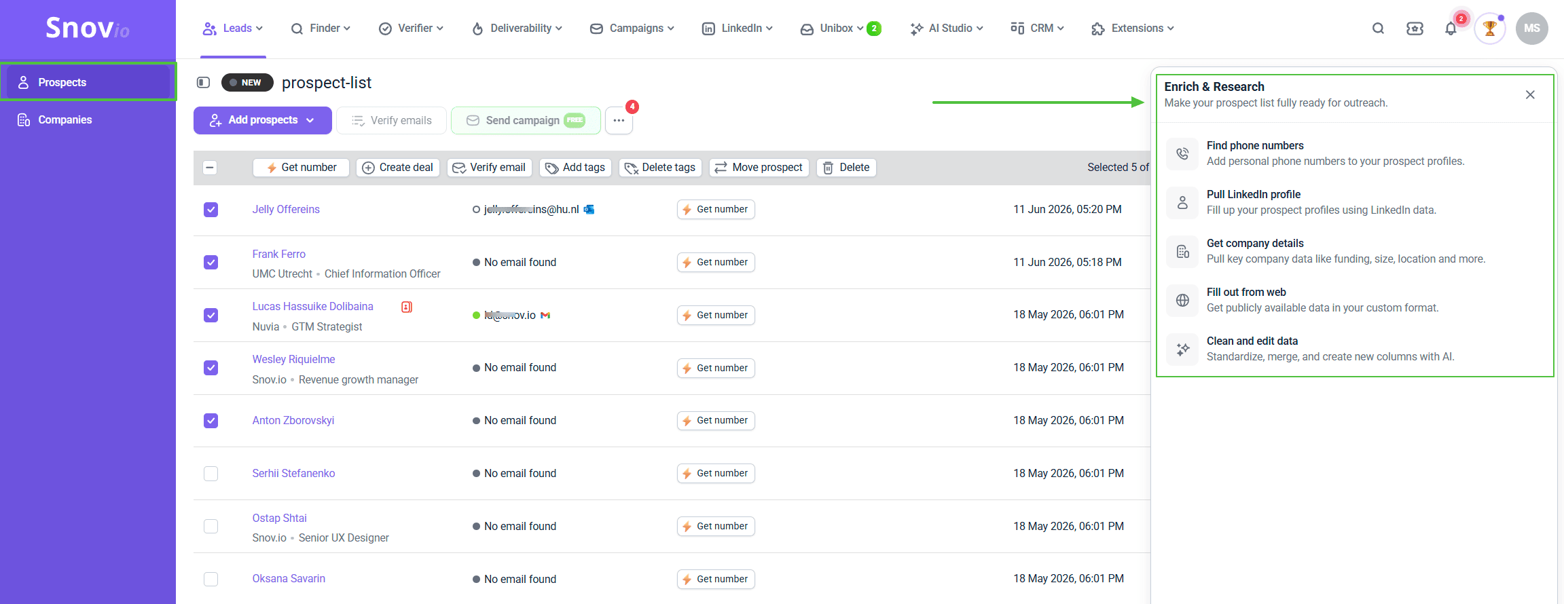Uncheck the Wesley Riquielme row checkbox
Screen dimensions: 1564x604
(x=211, y=368)
